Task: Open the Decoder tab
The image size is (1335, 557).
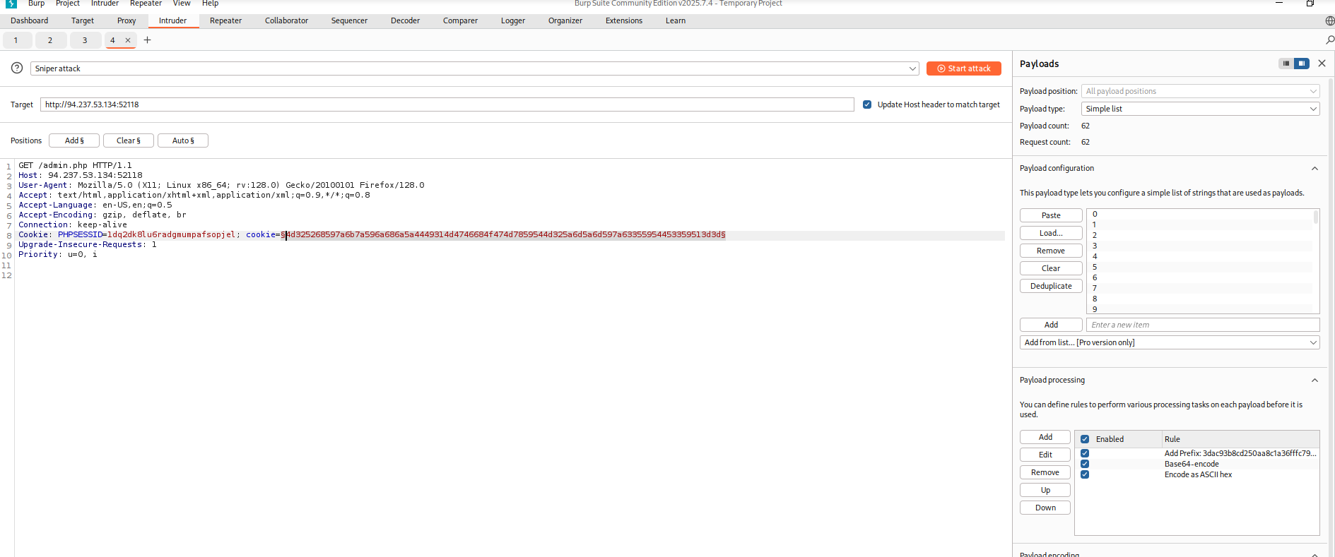Action: pos(405,21)
